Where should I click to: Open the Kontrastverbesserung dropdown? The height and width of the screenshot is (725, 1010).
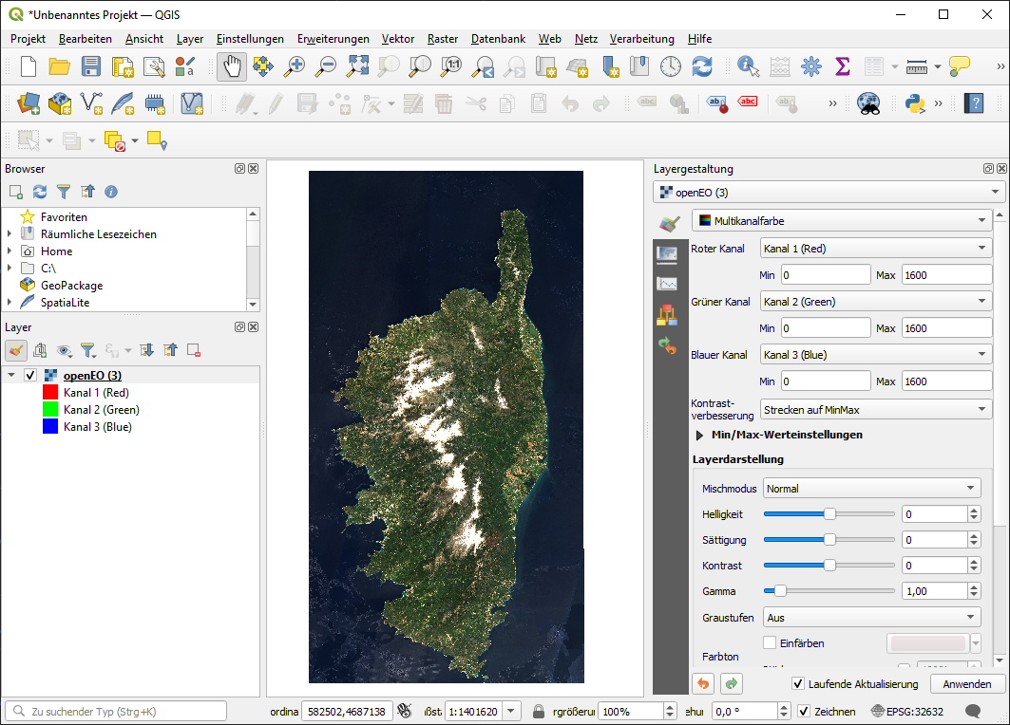[x=875, y=410]
